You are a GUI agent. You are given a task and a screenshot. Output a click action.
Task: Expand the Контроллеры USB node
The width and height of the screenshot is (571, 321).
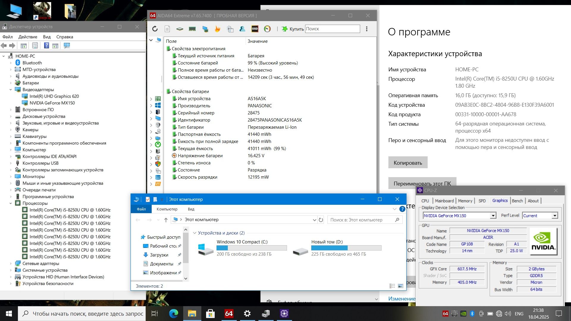11,163
